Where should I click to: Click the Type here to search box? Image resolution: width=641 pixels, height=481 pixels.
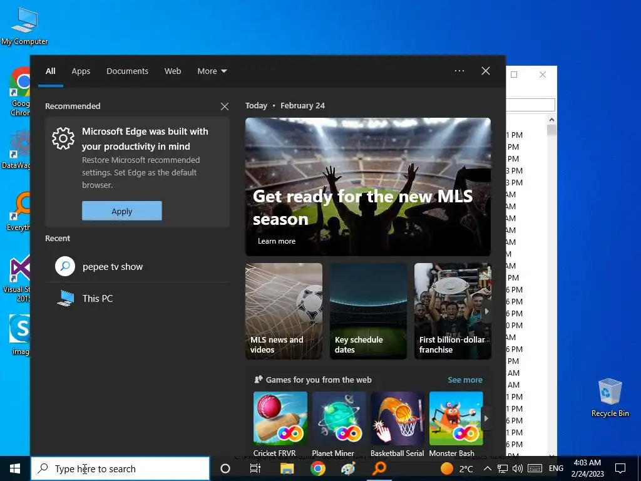tap(120, 468)
